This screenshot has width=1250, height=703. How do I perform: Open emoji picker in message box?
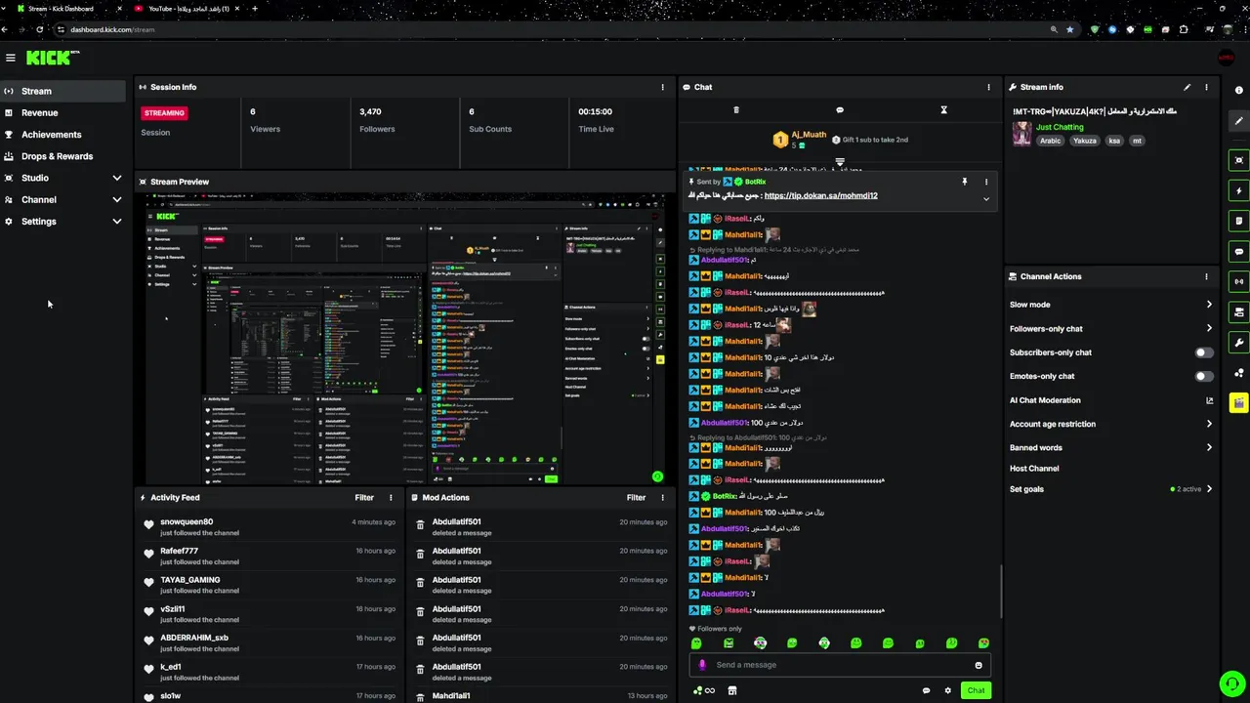pos(979,665)
